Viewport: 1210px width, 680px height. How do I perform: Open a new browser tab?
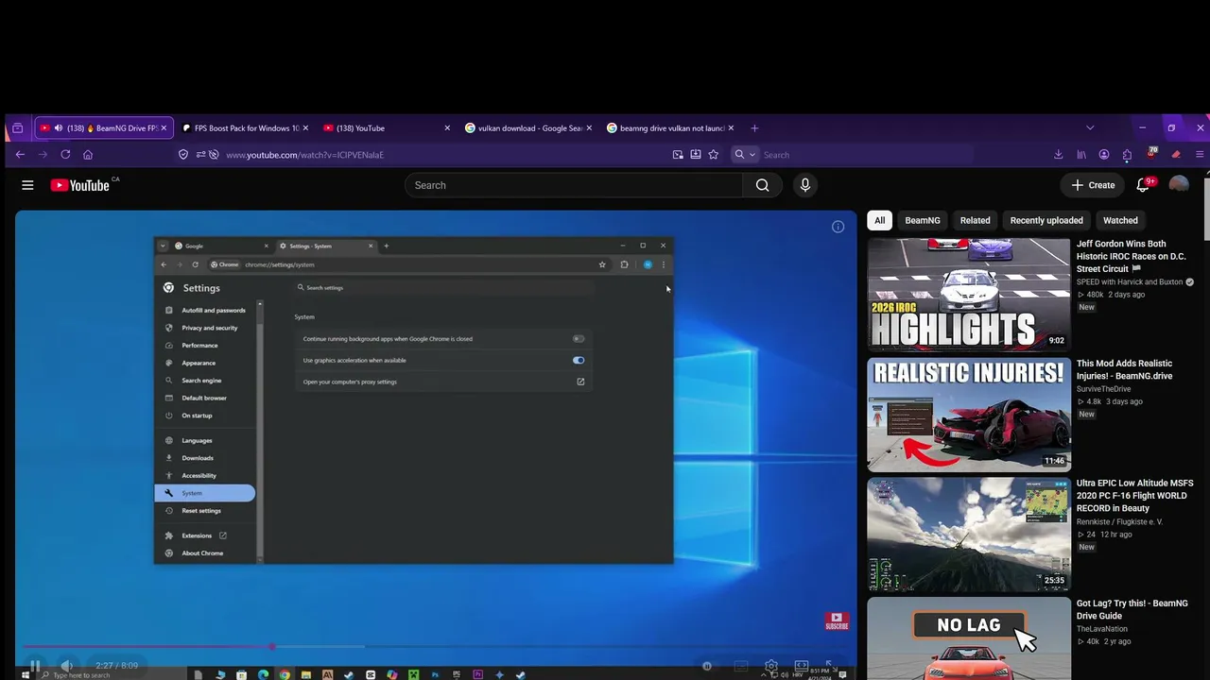coord(754,128)
